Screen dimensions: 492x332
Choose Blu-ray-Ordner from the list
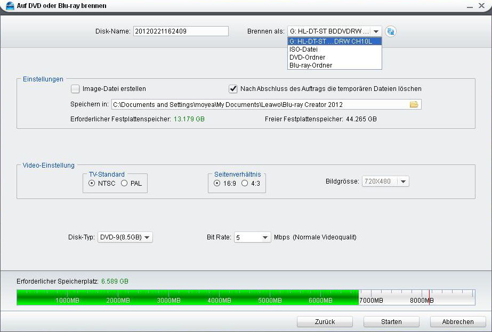point(334,65)
